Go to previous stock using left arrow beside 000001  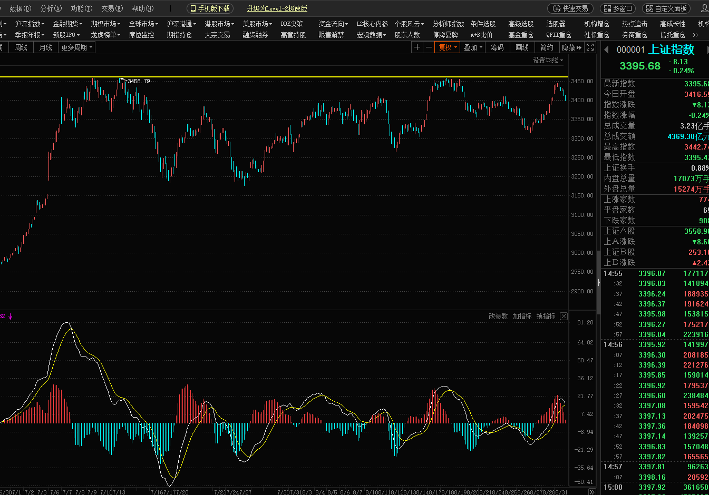(x=606, y=49)
